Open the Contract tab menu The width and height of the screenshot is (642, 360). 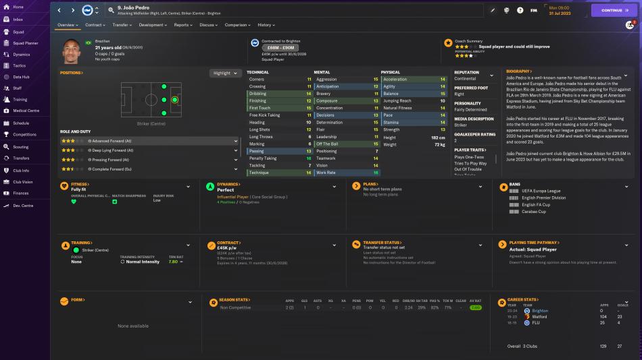pos(95,25)
